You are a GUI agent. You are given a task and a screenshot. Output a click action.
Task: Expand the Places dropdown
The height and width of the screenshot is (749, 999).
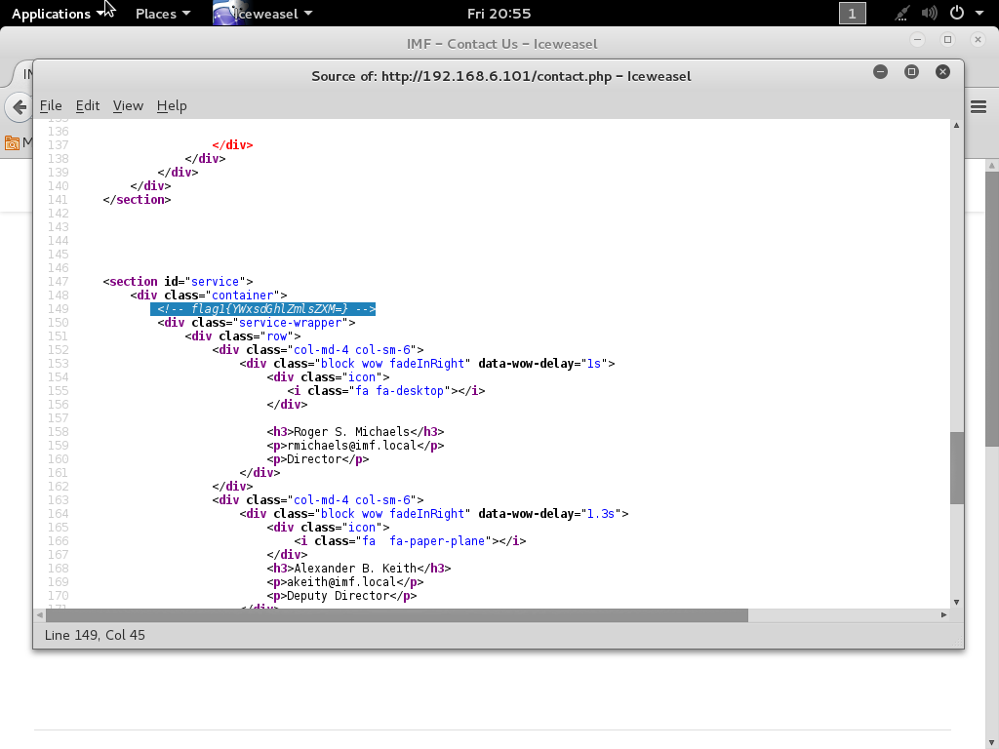[x=162, y=14]
